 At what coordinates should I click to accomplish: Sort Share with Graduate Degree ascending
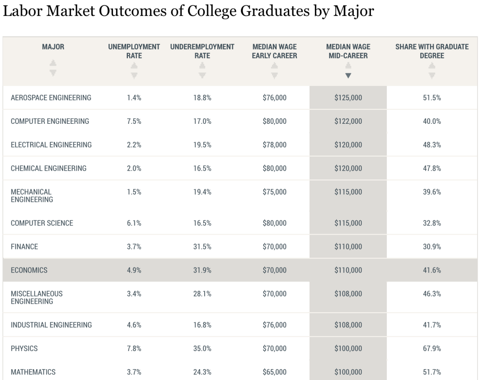[432, 66]
